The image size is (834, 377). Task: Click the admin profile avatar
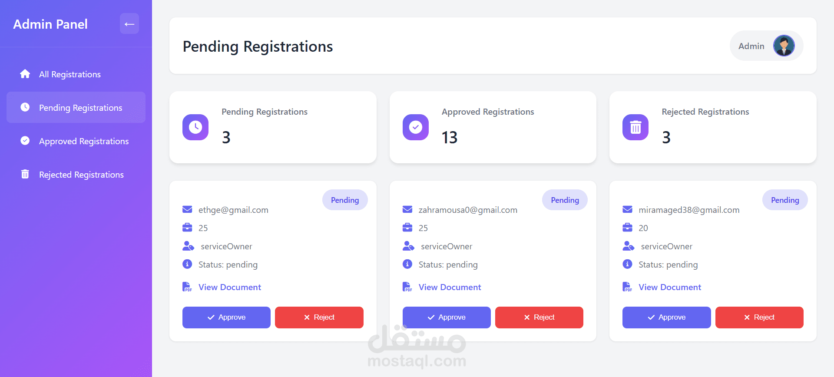784,46
